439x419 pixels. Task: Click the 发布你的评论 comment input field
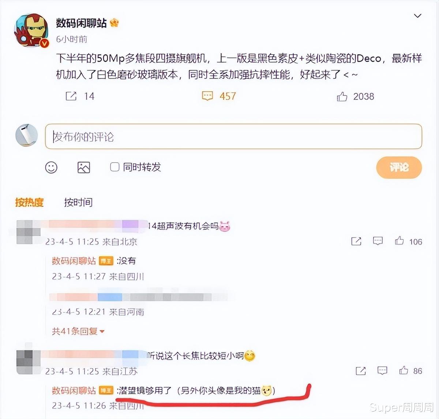click(233, 137)
